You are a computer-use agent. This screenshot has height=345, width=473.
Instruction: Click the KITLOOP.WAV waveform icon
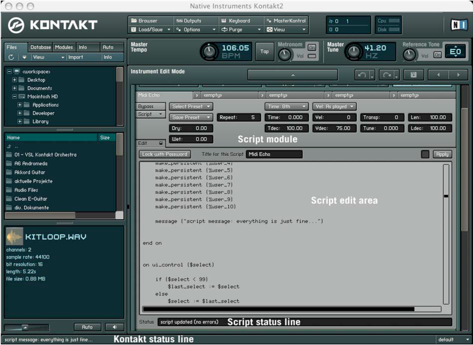tap(14, 236)
